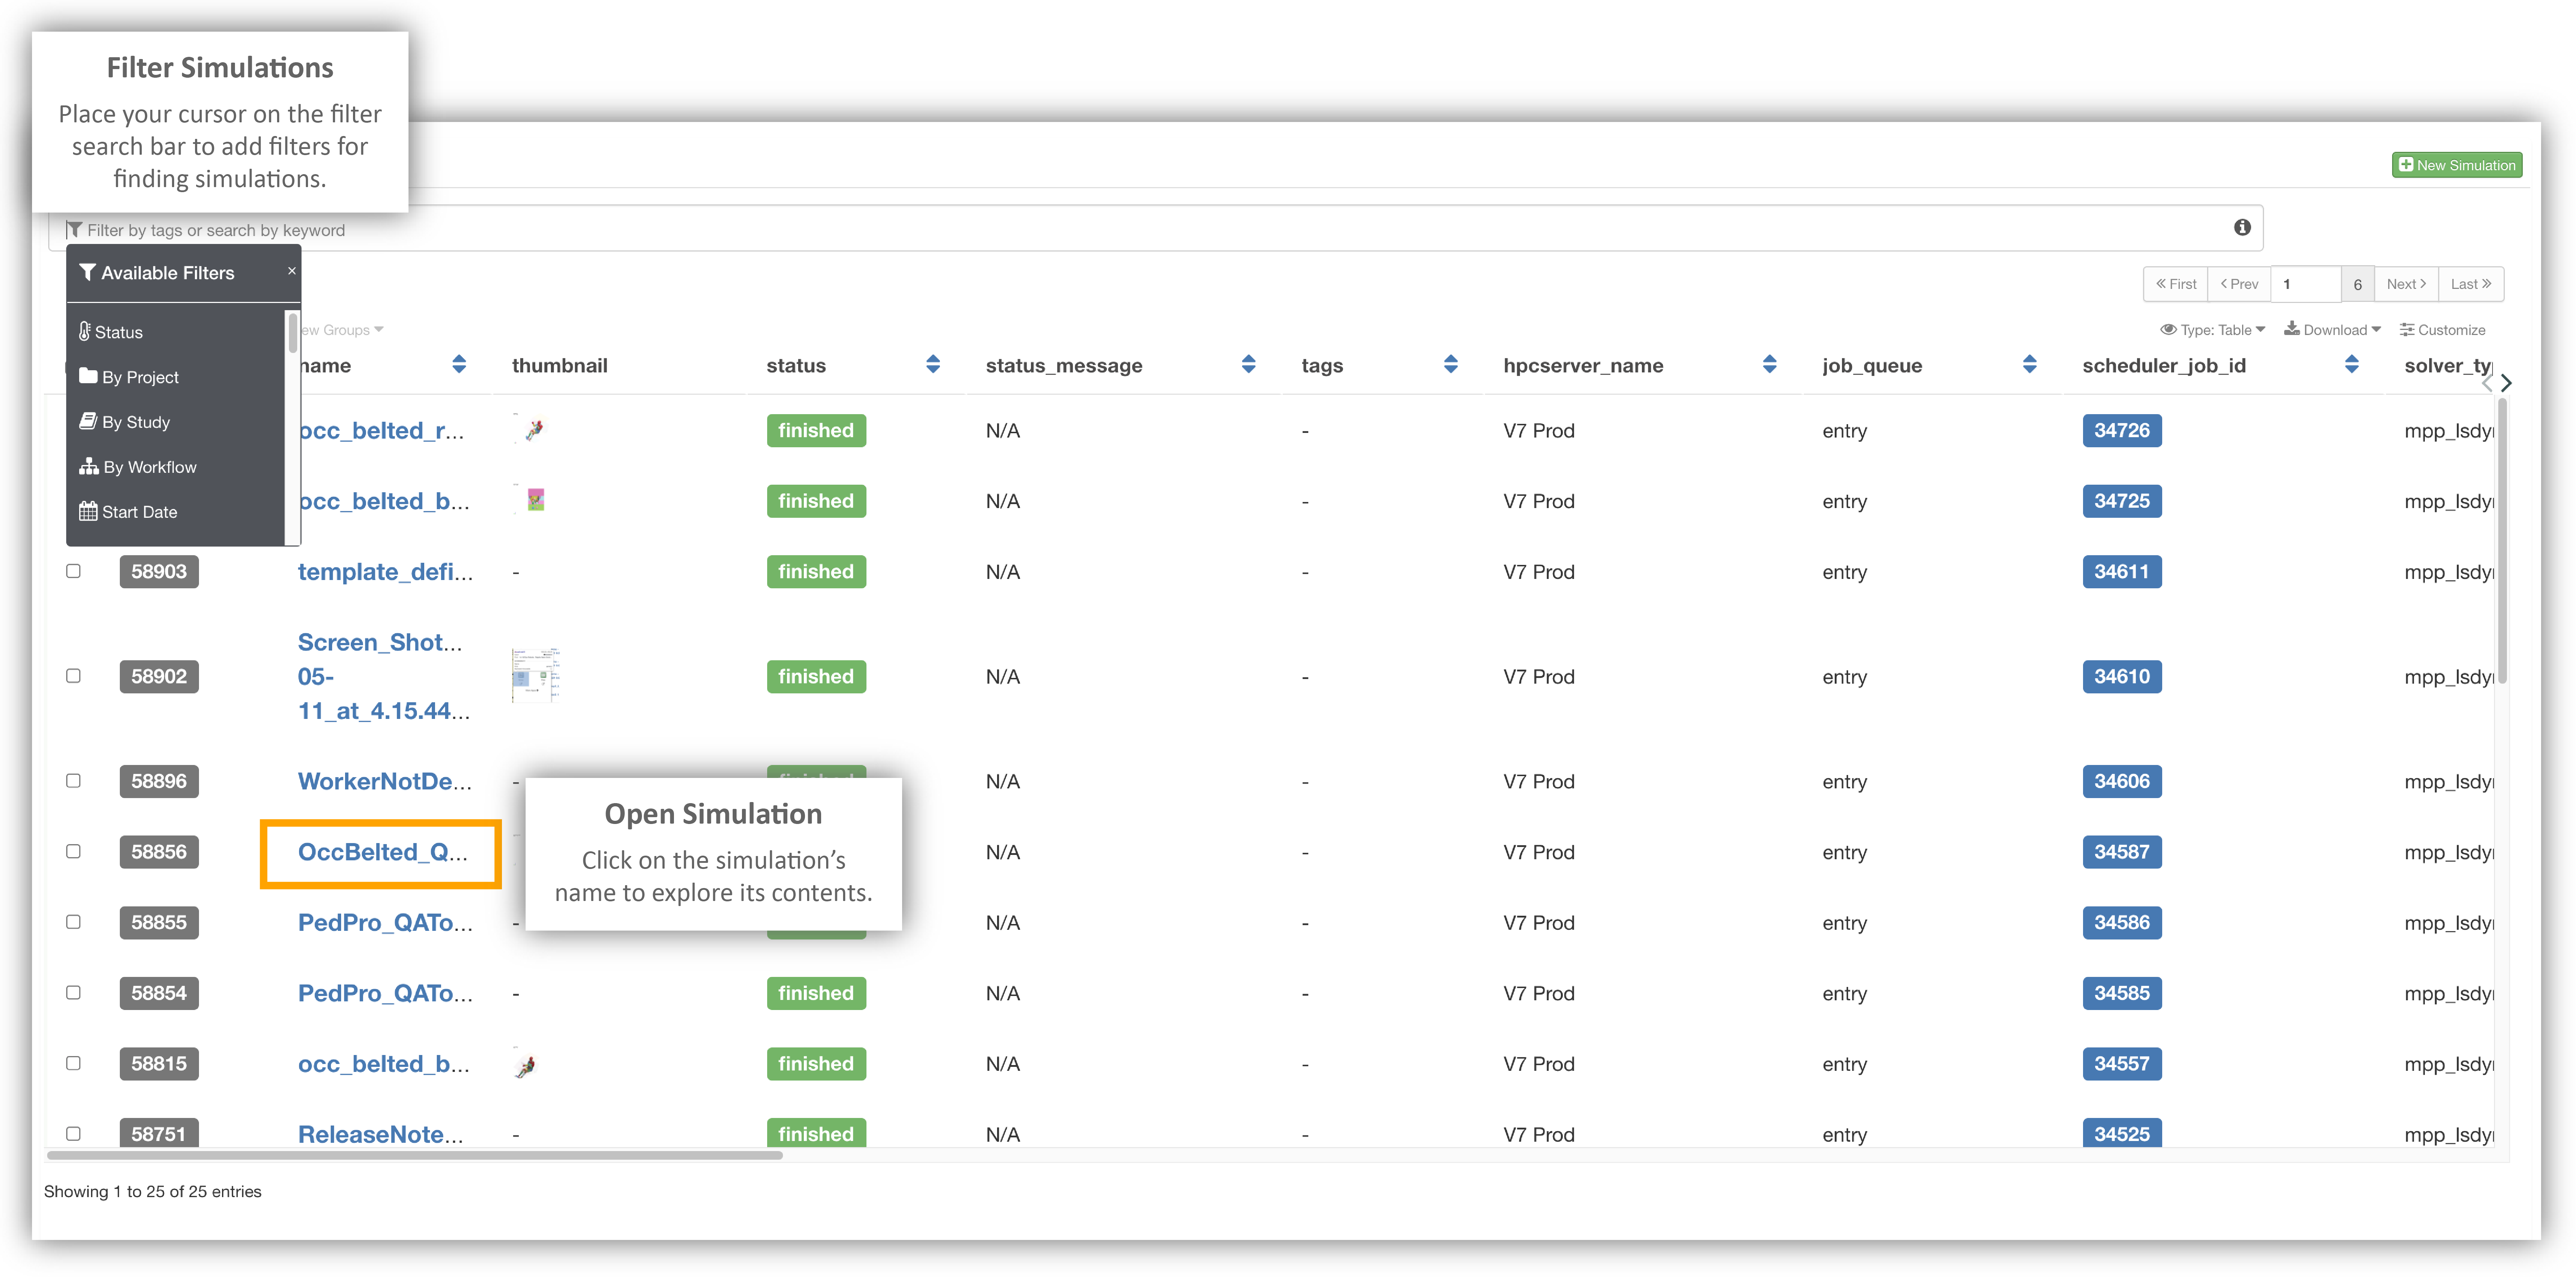Image resolution: width=2576 pixels, height=1277 pixels.
Task: Click scheduler job id badge 34587
Action: (2121, 852)
